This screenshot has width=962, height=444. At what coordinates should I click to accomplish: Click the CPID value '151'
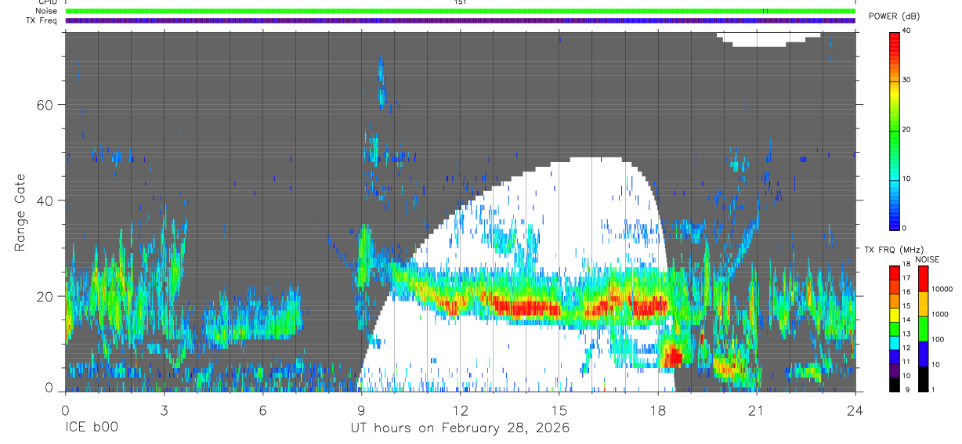(461, 2)
